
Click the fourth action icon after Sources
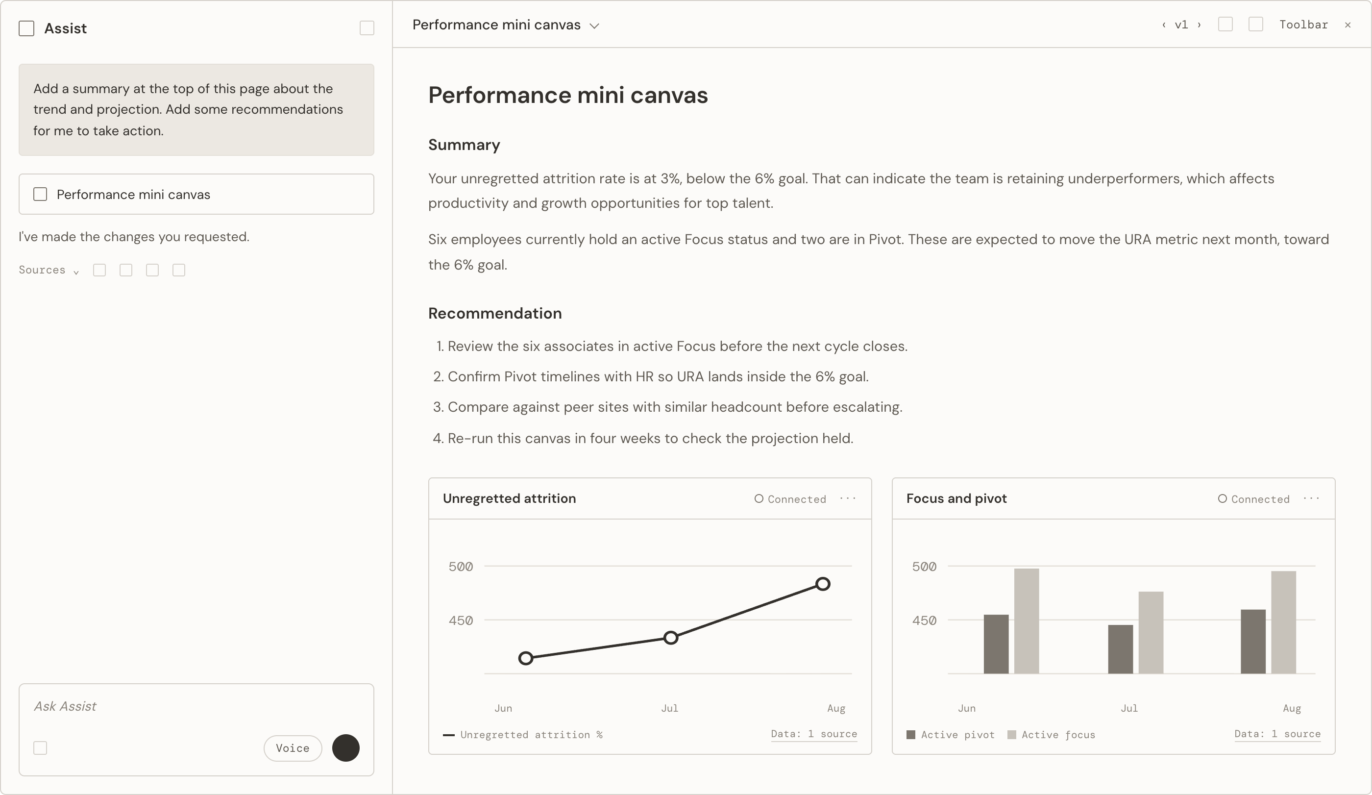tap(179, 270)
